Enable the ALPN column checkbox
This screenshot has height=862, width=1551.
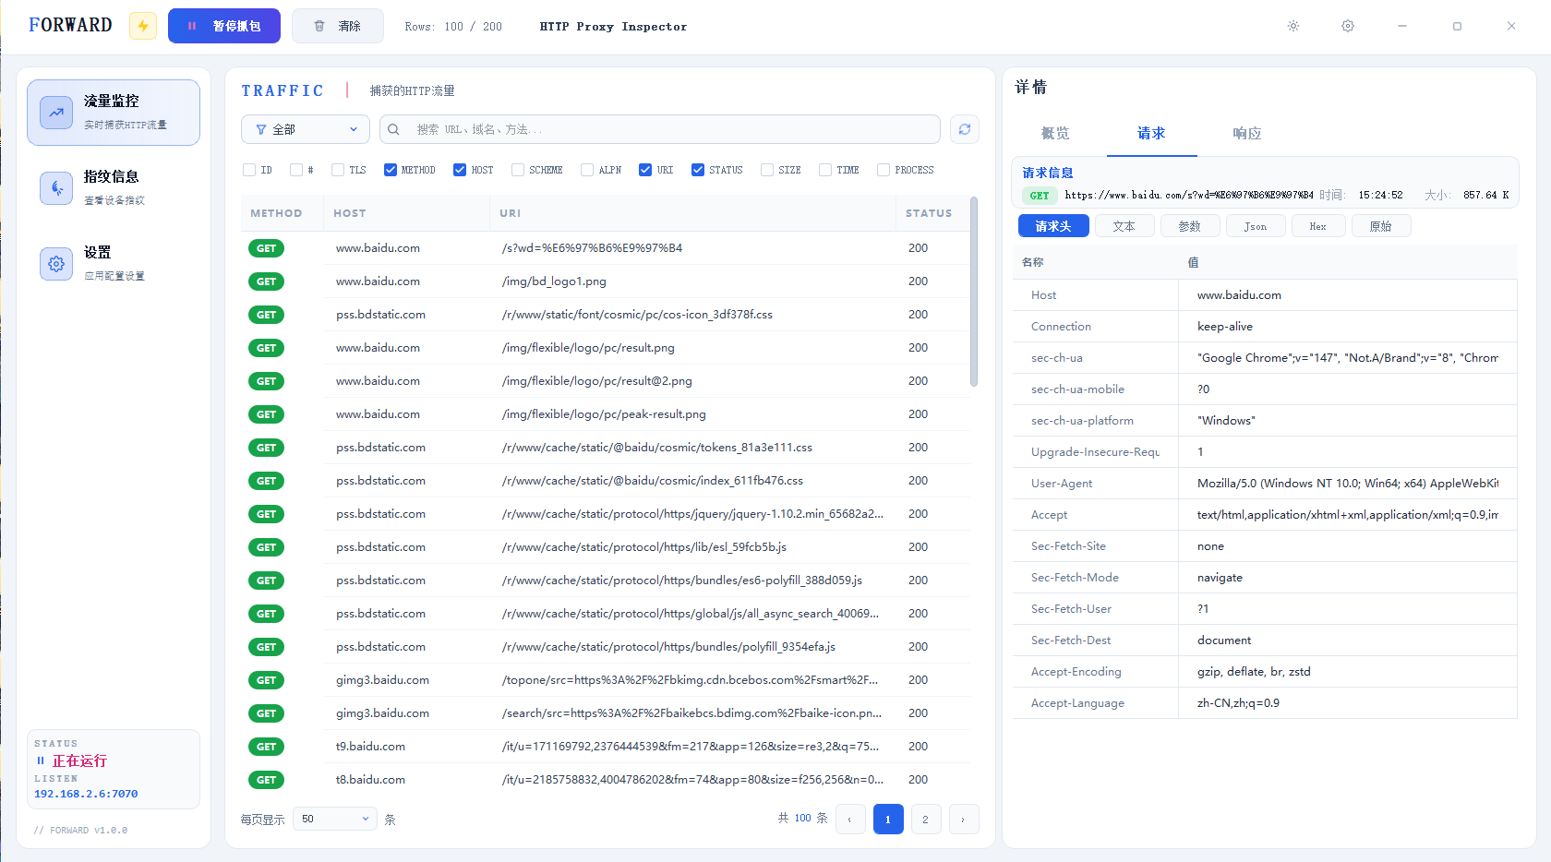point(587,170)
